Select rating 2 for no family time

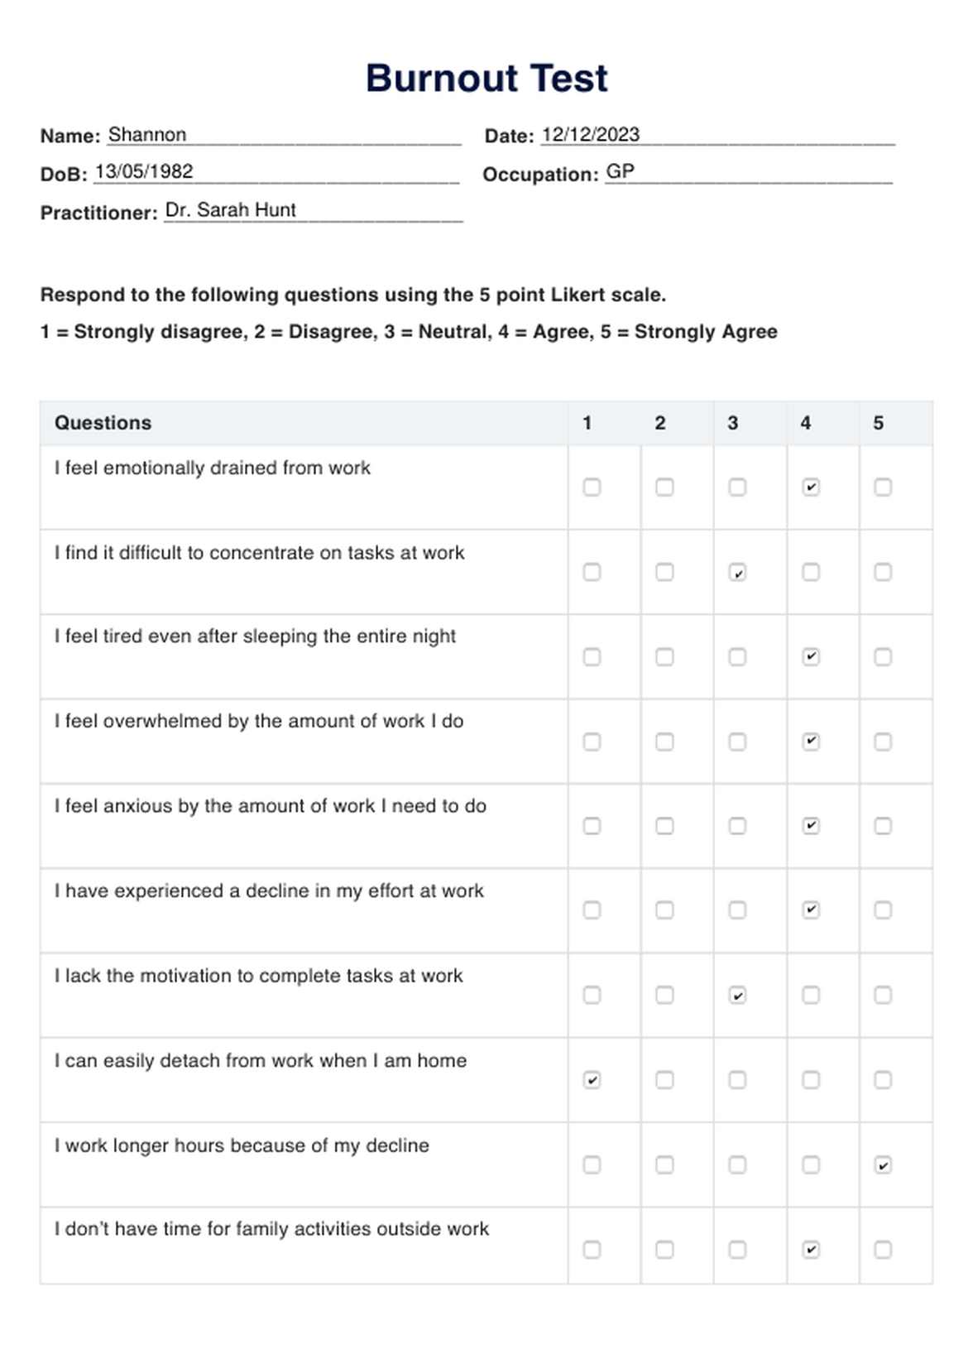[x=664, y=1250]
